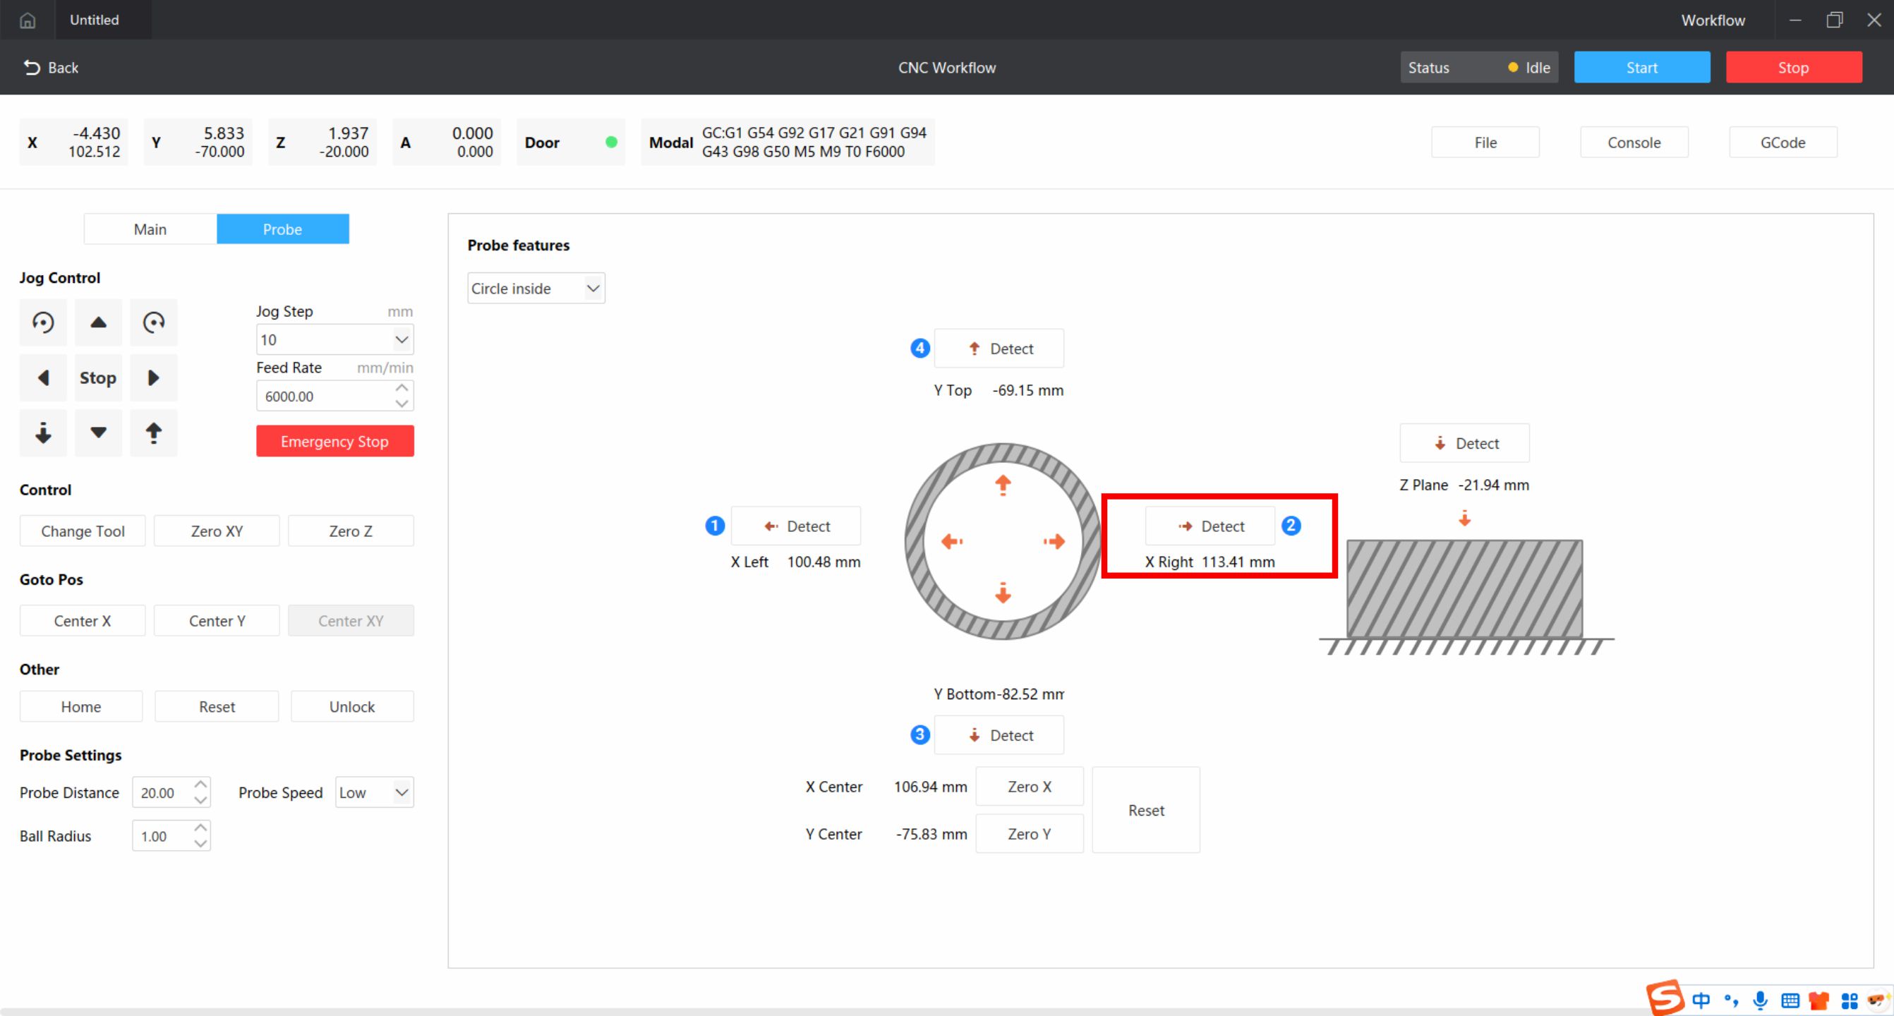The image size is (1894, 1016).
Task: Click the microphone icon in system tray
Action: (1759, 1000)
